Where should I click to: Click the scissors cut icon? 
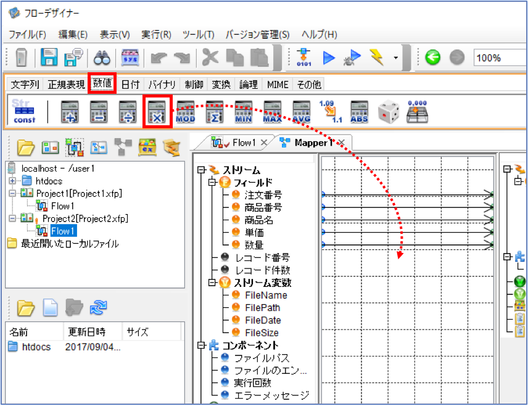pos(210,57)
